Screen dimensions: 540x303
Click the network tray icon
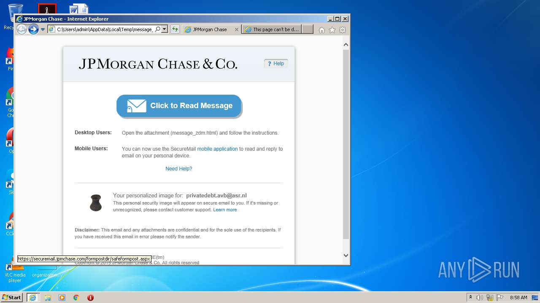coord(490,298)
